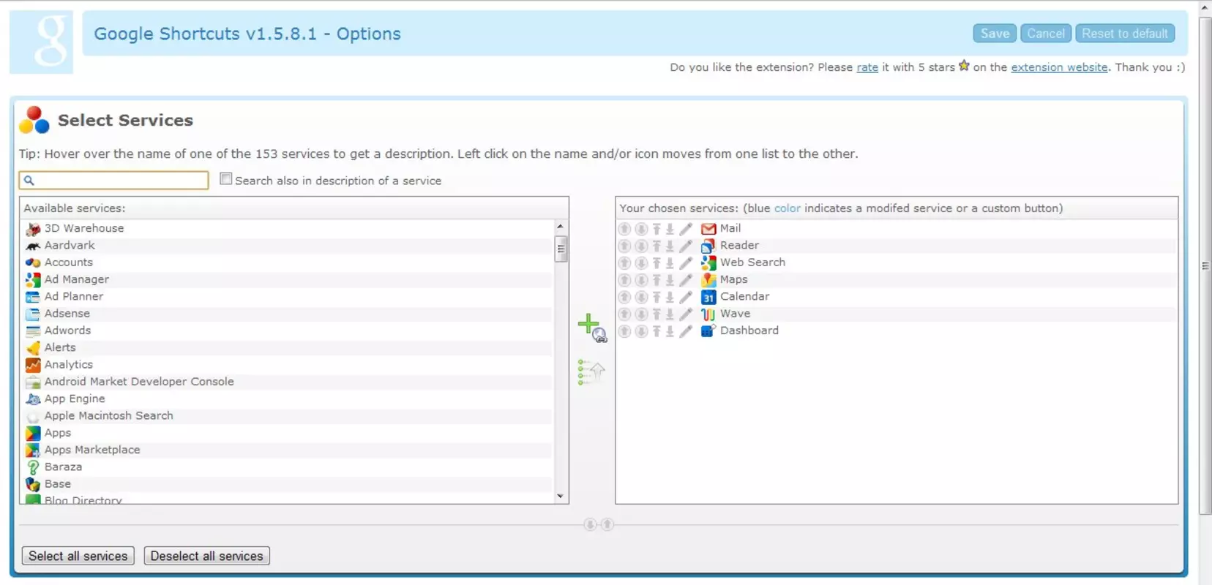Move Web Search up one position
The height and width of the screenshot is (585, 1212).
tap(624, 263)
